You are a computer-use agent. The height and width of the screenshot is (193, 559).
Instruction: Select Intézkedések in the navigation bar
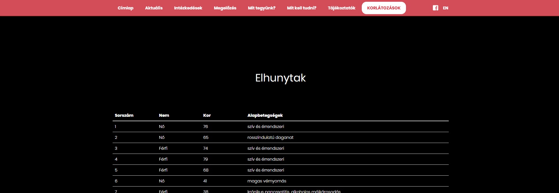188,8
